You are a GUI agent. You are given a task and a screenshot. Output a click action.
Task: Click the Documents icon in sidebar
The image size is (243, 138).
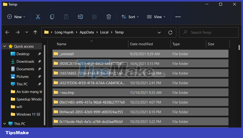coord(13,69)
